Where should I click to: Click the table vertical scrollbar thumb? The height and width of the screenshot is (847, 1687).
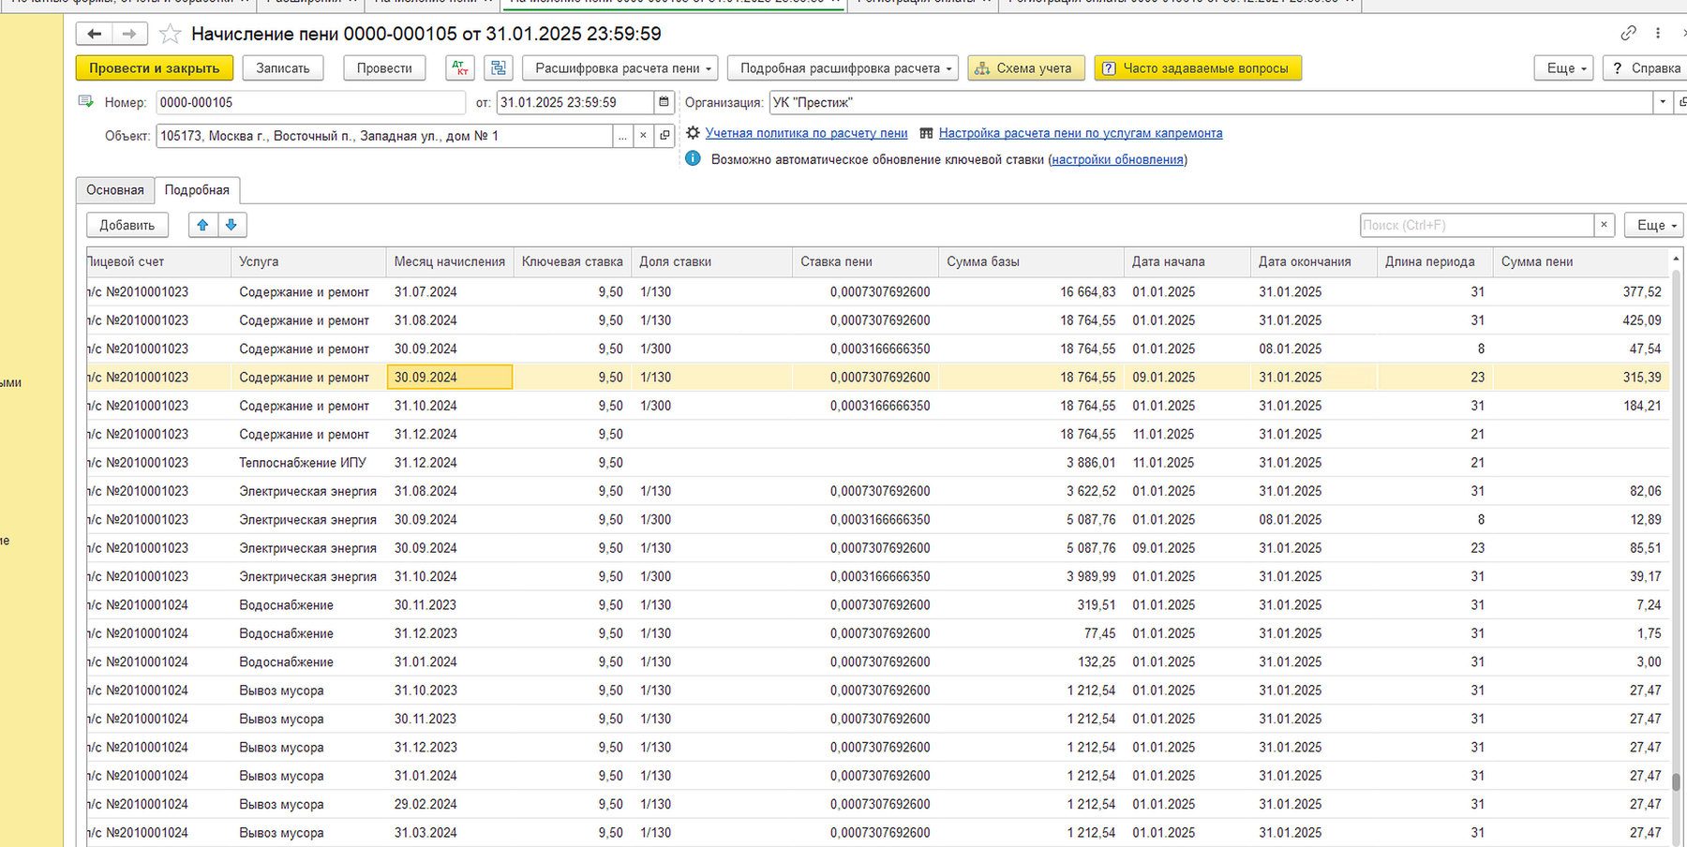point(1677,781)
